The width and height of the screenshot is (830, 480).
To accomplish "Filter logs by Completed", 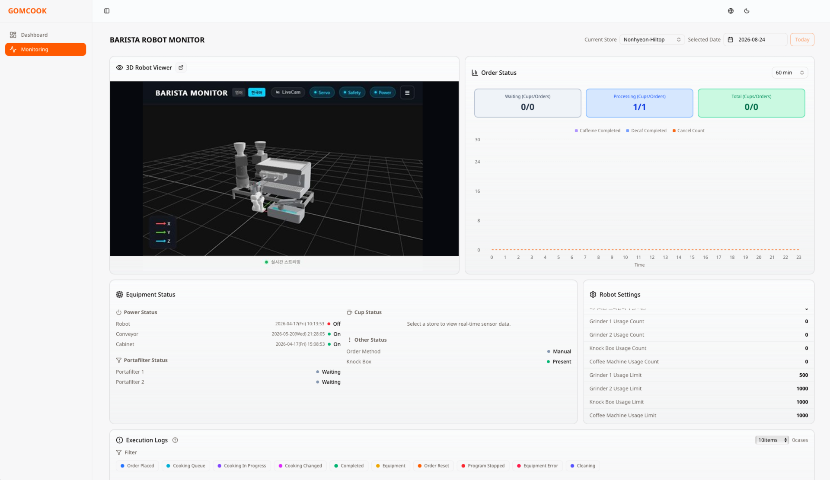I will coord(349,466).
